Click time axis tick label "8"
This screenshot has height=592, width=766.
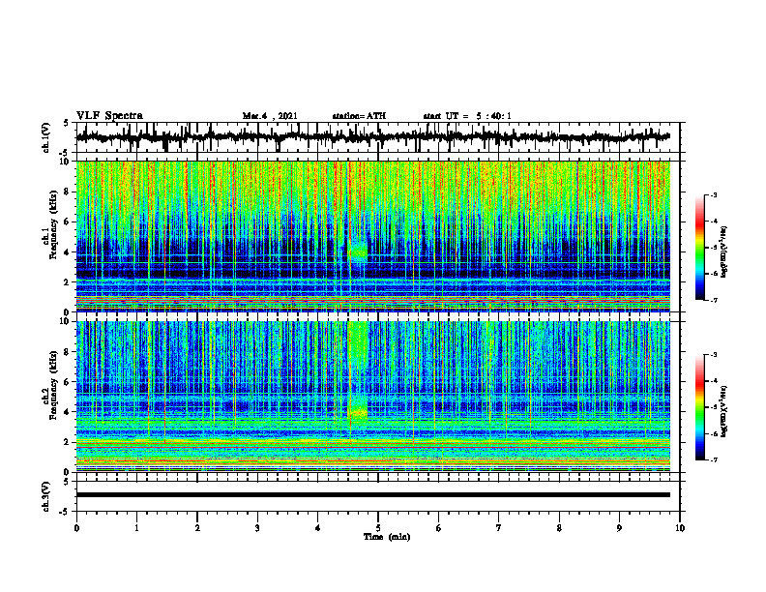tap(559, 528)
